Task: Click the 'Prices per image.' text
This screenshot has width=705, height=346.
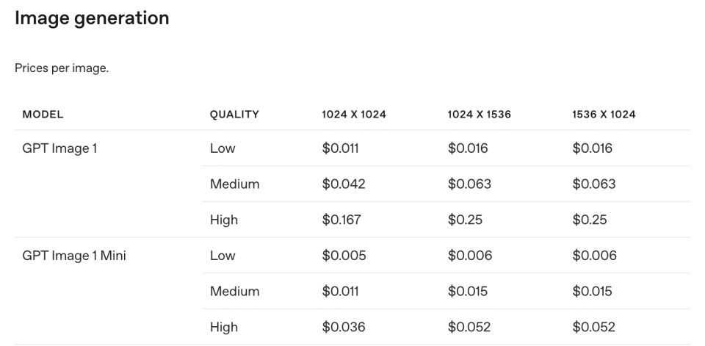Action: (x=62, y=68)
